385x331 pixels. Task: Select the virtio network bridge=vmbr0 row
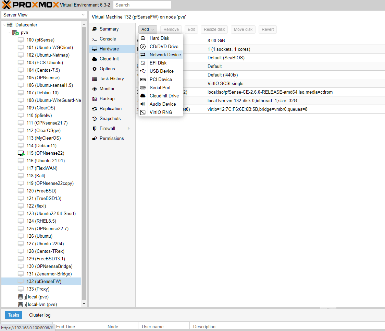point(260,109)
